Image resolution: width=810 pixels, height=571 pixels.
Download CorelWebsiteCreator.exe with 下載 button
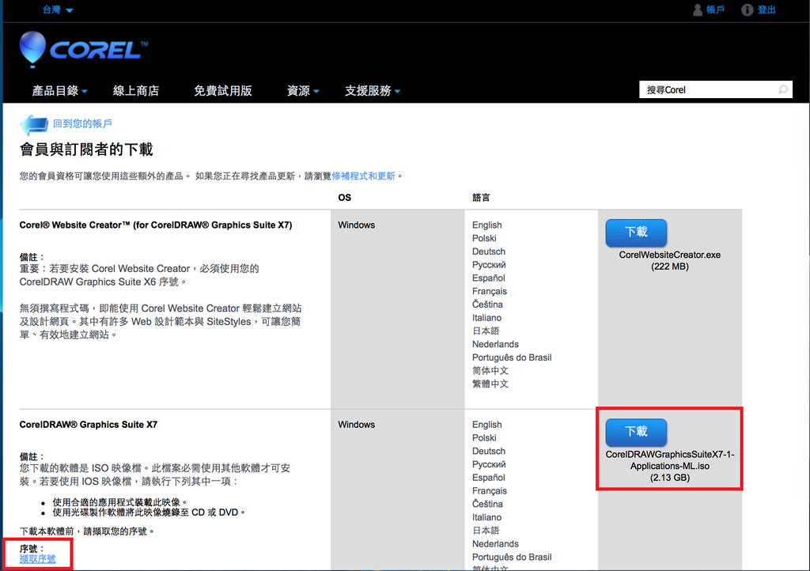(636, 233)
